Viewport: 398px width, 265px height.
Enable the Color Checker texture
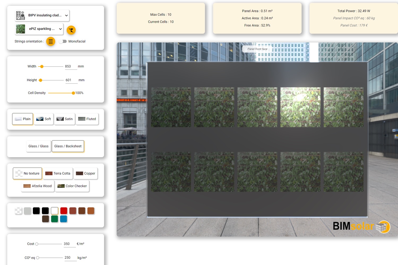(72, 186)
